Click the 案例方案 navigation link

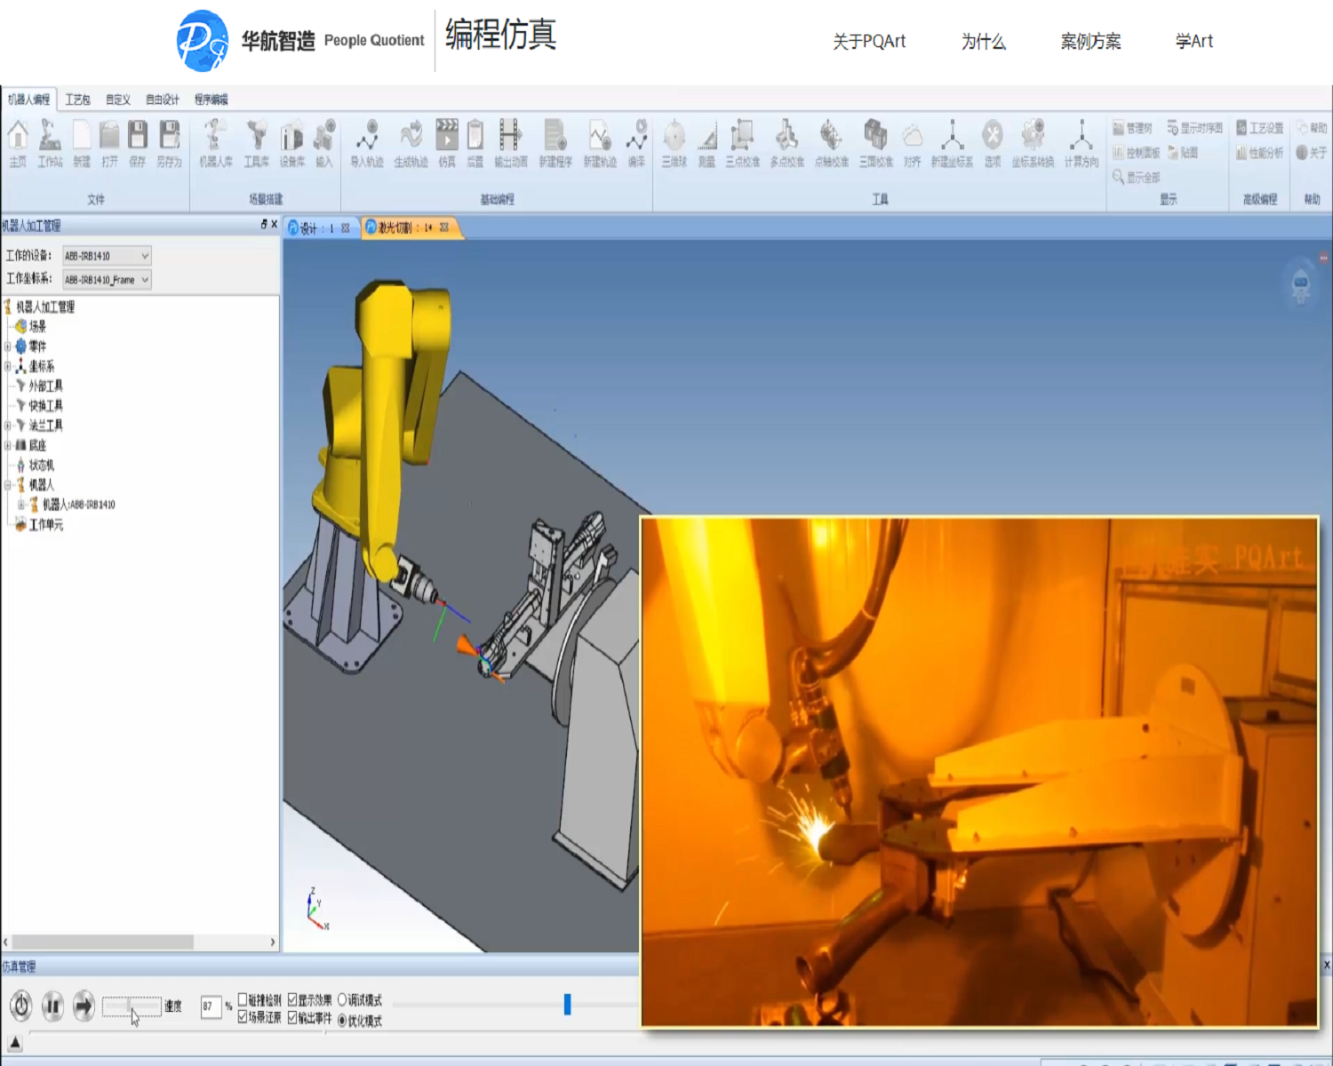coord(1090,42)
